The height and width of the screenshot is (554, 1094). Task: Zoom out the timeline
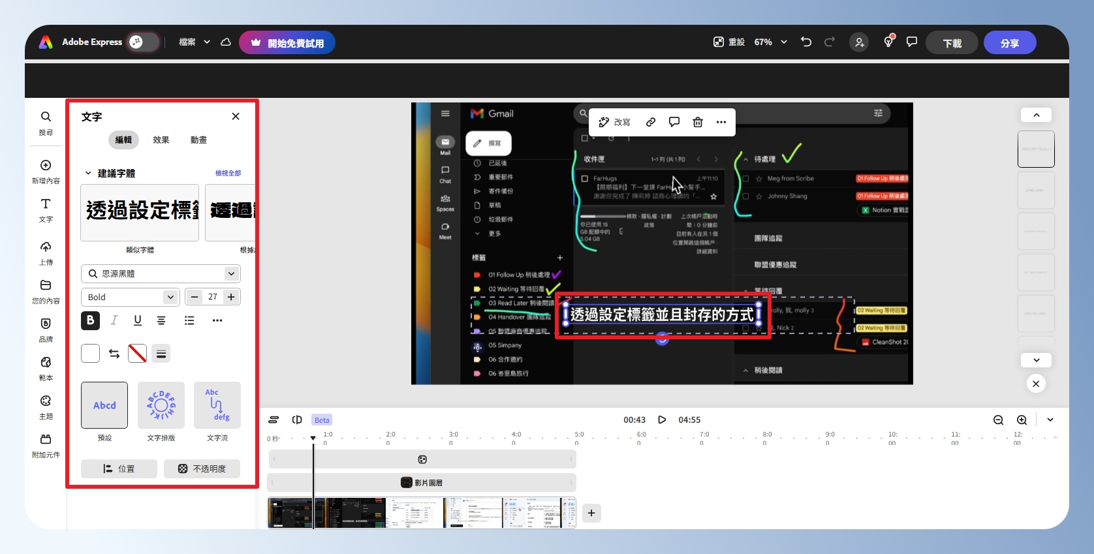tap(998, 420)
